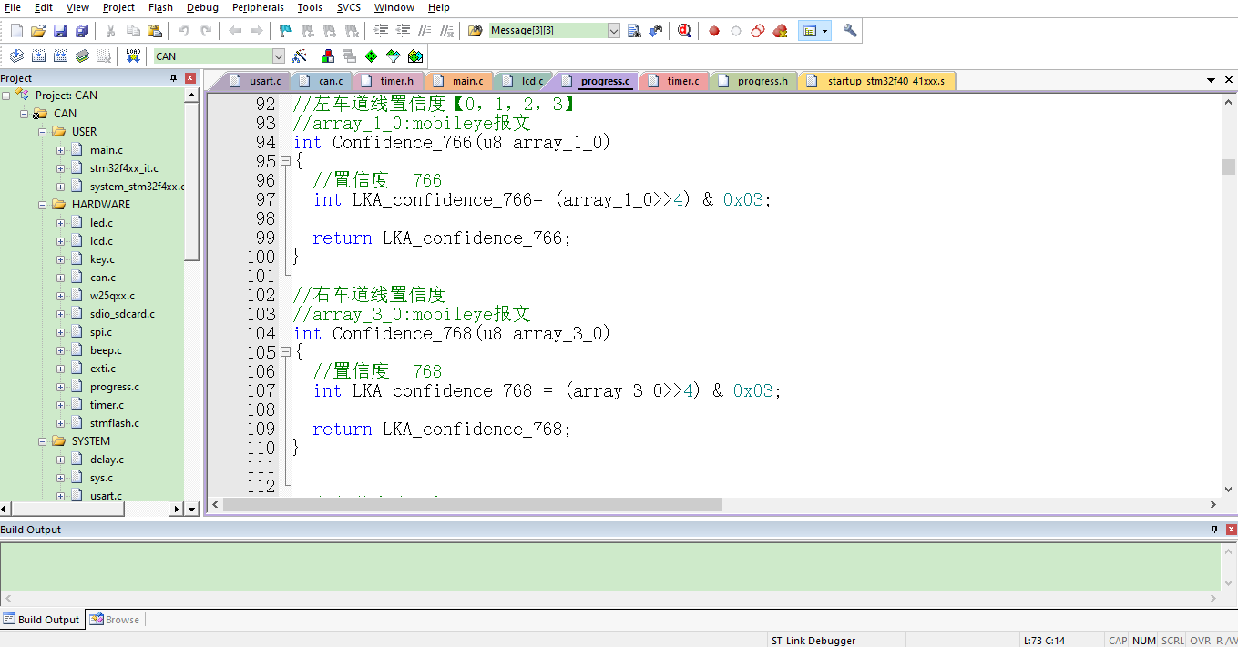Image resolution: width=1238 pixels, height=647 pixels.
Task: Download code to flash using LOAD icon
Action: click(x=132, y=56)
